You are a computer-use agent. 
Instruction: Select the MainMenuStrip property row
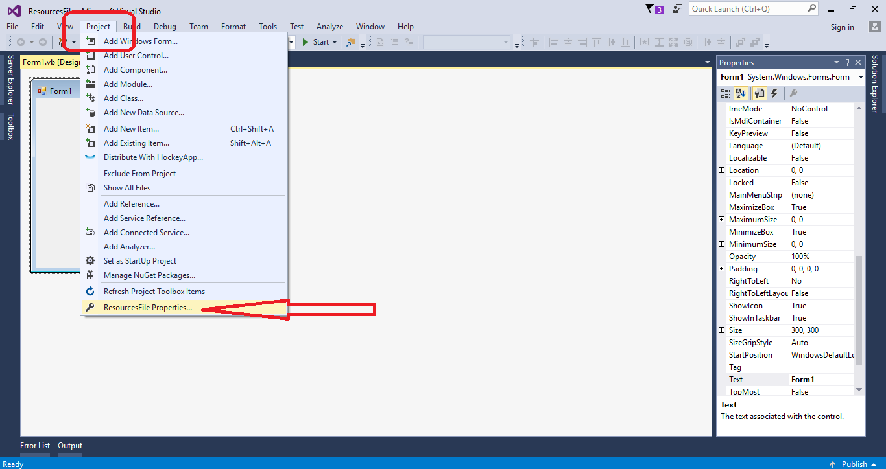point(786,195)
